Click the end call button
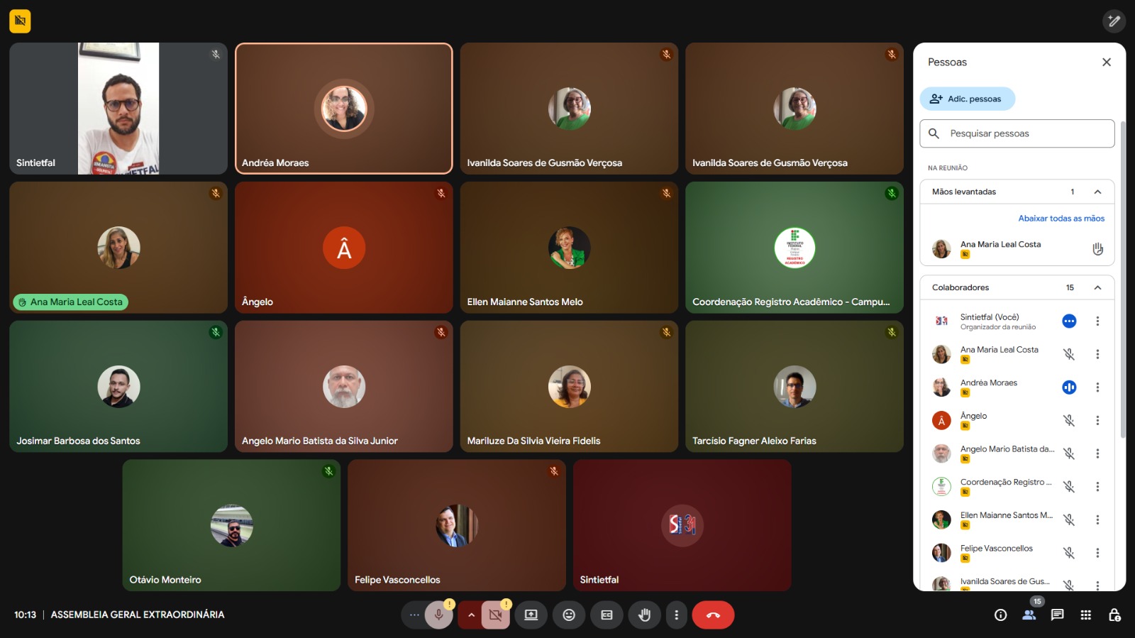Screen dimensions: 1135x638 tap(713, 615)
